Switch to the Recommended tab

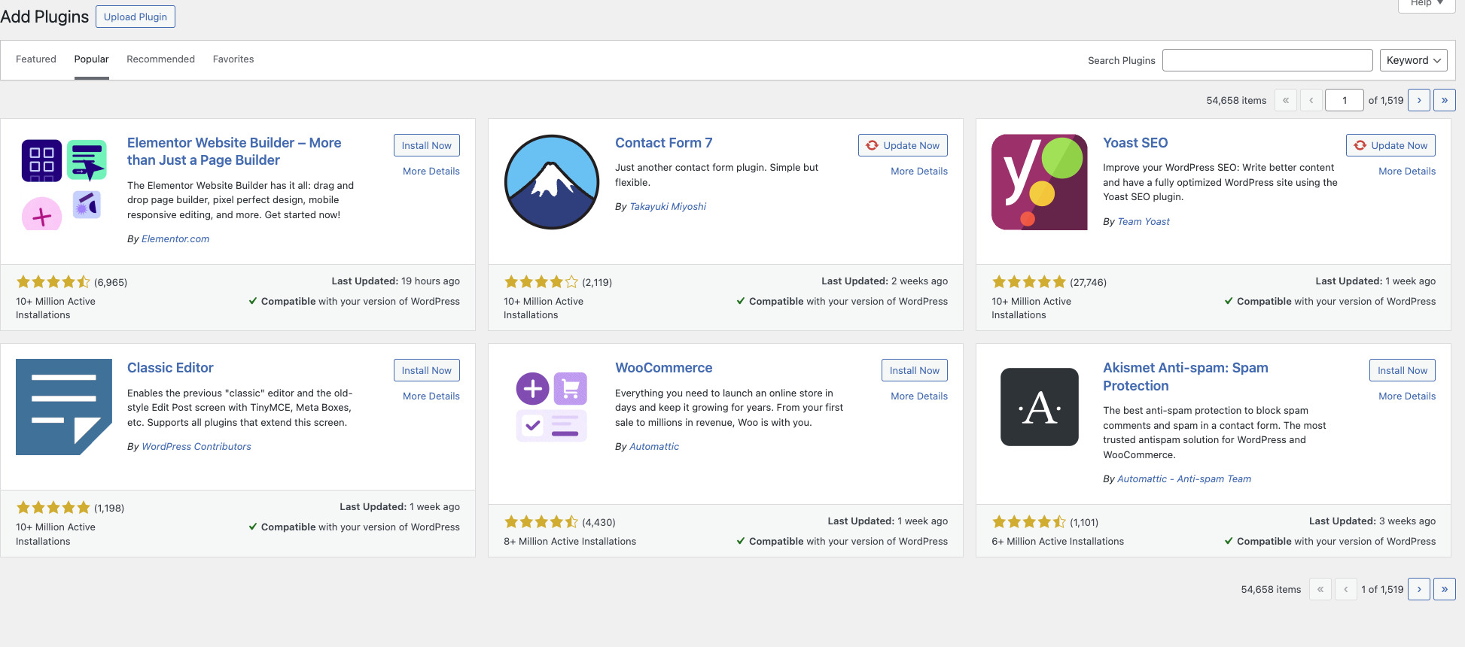tap(160, 59)
